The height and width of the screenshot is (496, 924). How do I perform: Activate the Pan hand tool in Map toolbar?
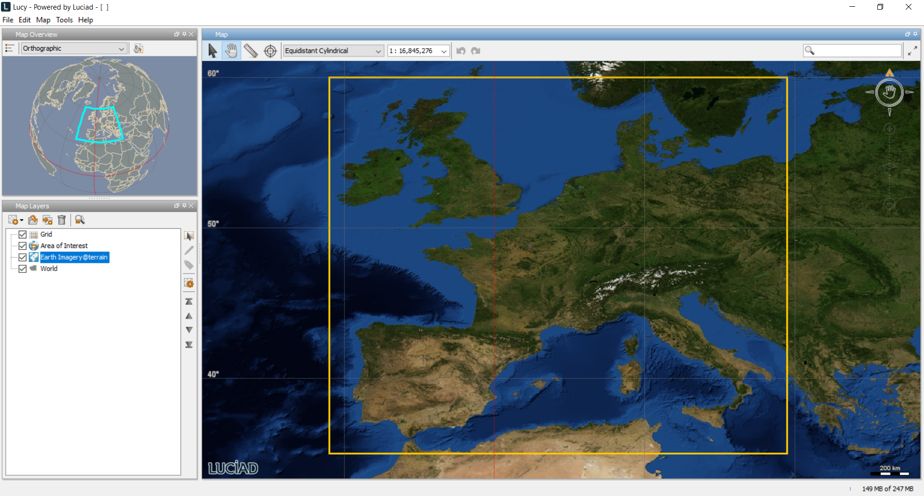point(231,51)
